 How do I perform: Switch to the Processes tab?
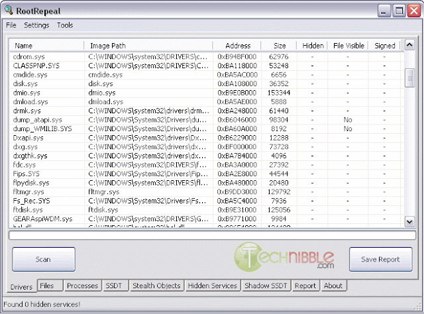[x=82, y=286]
